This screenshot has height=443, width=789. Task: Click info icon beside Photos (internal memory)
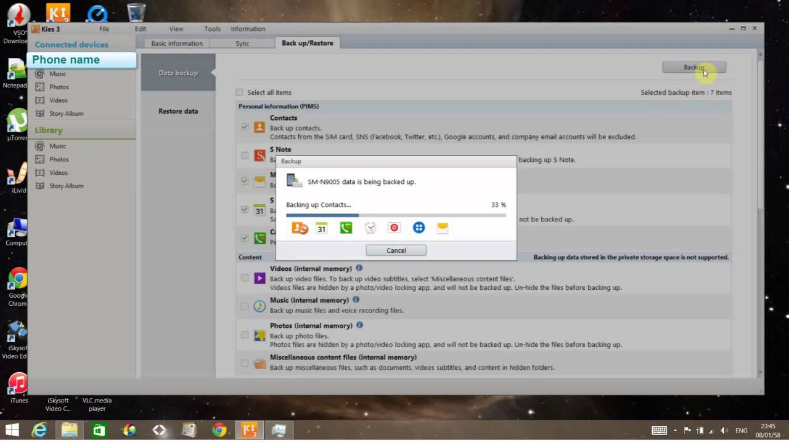pos(359,325)
